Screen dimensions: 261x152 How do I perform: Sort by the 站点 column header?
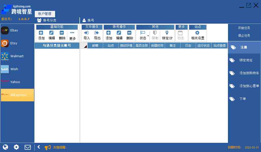(111, 46)
